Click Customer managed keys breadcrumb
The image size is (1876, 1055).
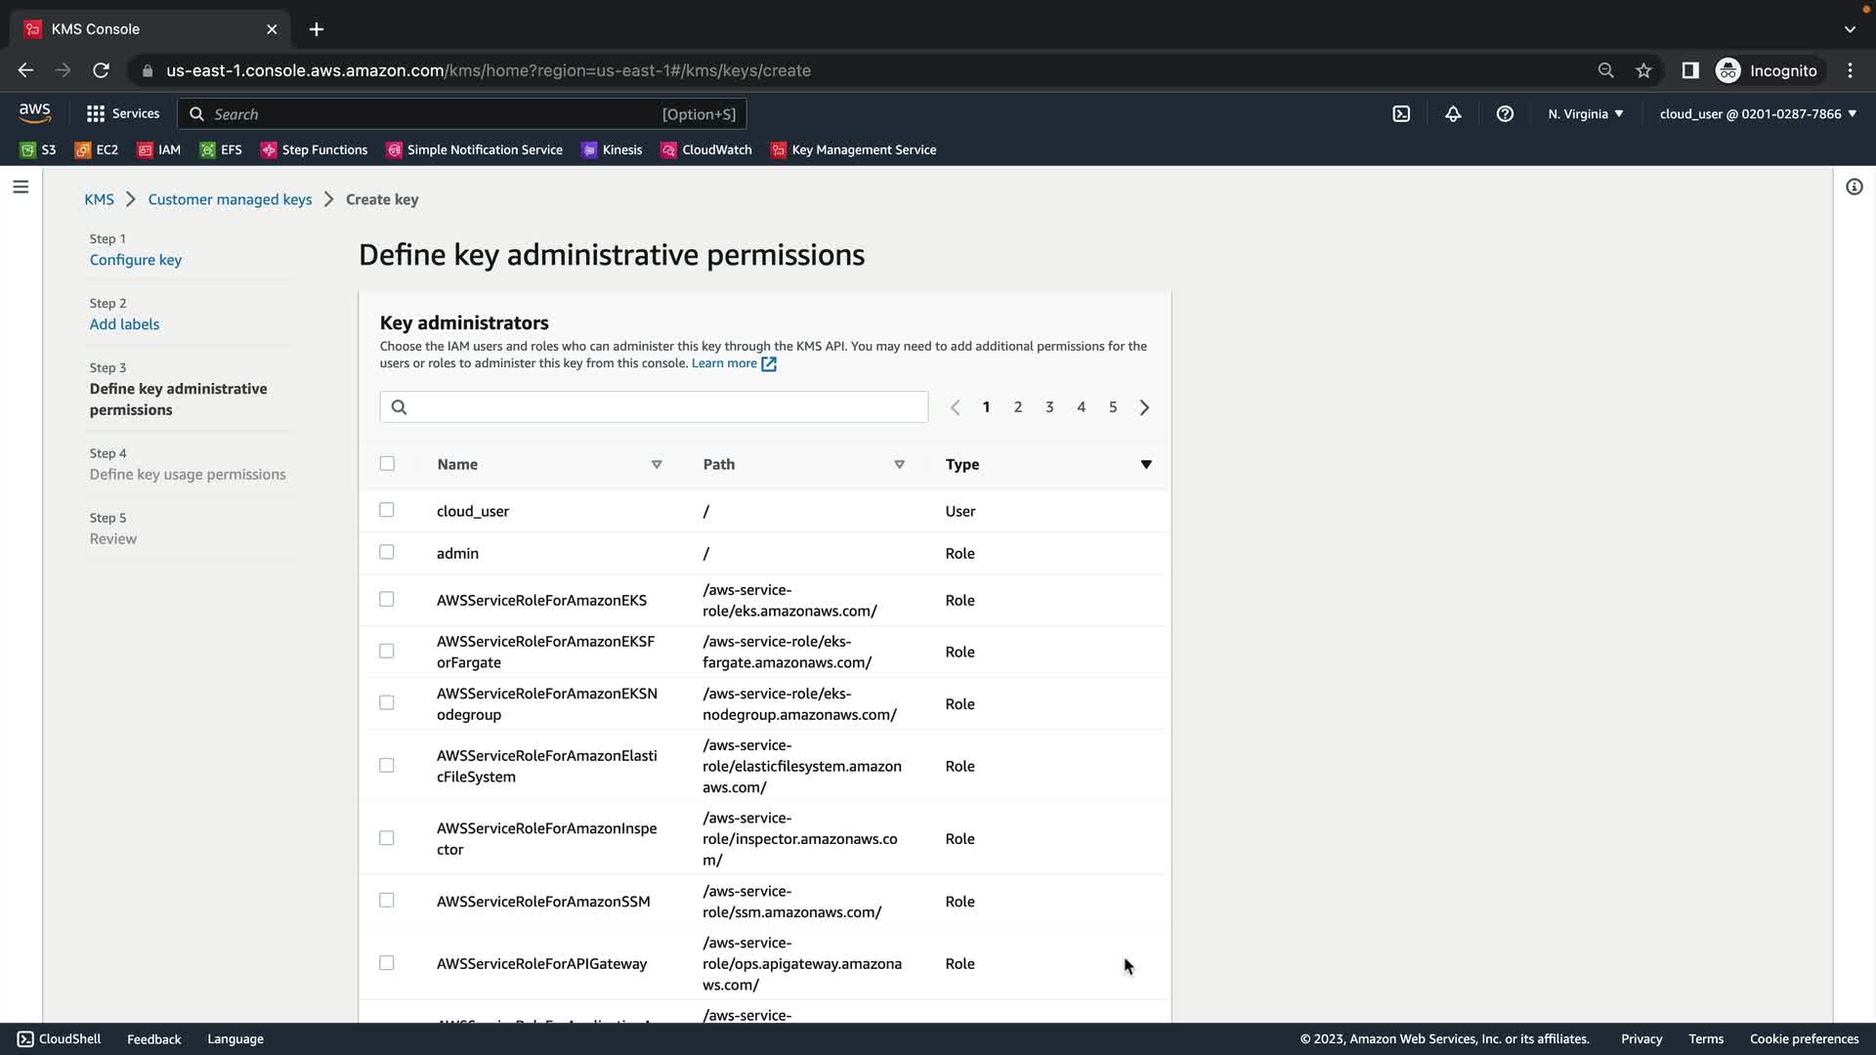tap(230, 199)
